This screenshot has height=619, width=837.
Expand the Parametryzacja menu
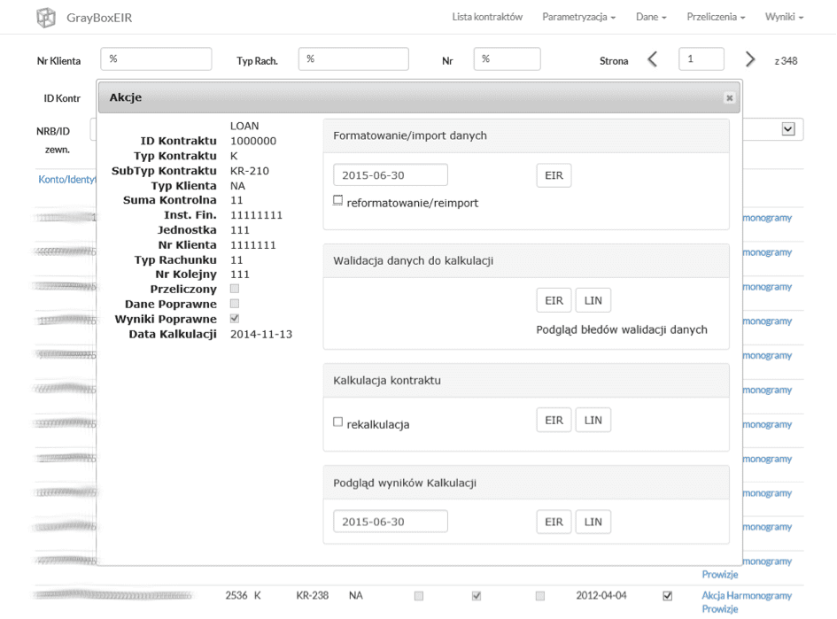tap(578, 17)
